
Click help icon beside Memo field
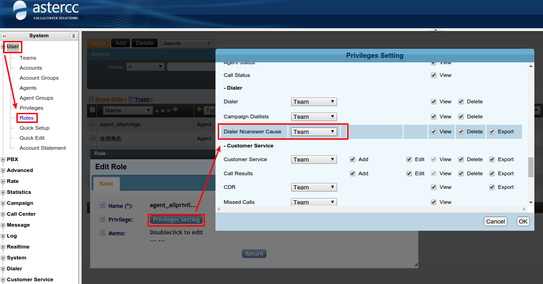[102, 233]
